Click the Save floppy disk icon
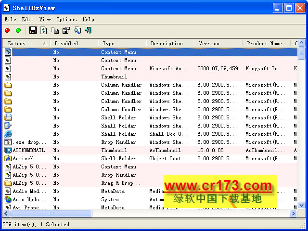 pyautogui.click(x=33, y=30)
